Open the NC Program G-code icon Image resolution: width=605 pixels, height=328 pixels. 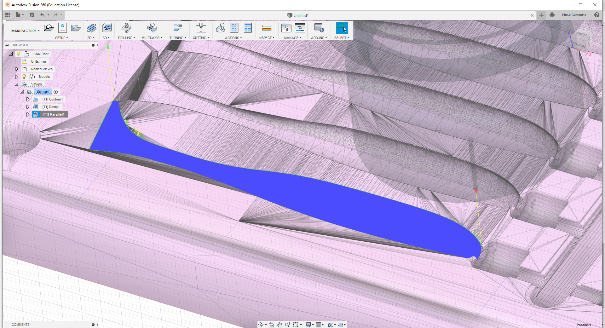(x=63, y=28)
